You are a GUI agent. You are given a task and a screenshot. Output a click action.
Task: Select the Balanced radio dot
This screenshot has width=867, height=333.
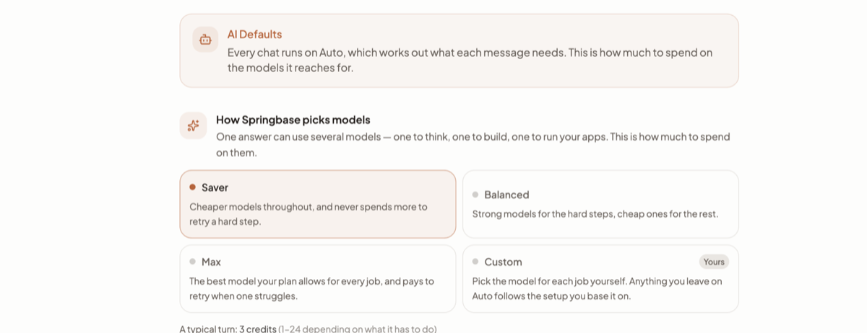tap(475, 195)
